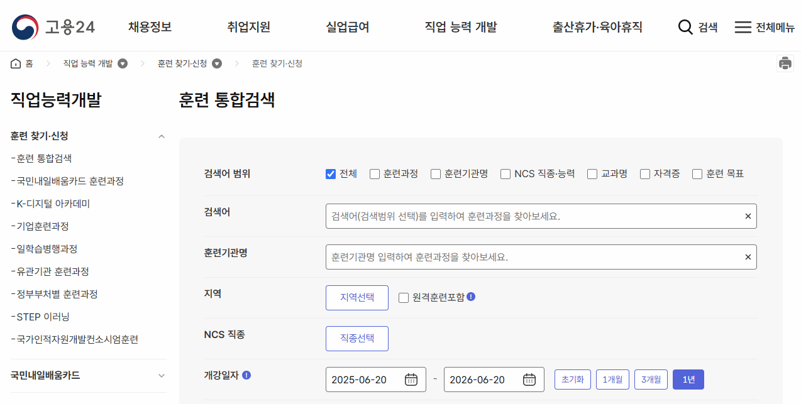The height and width of the screenshot is (404, 801).
Task: Click the 고용24 logo
Action: [x=53, y=26]
